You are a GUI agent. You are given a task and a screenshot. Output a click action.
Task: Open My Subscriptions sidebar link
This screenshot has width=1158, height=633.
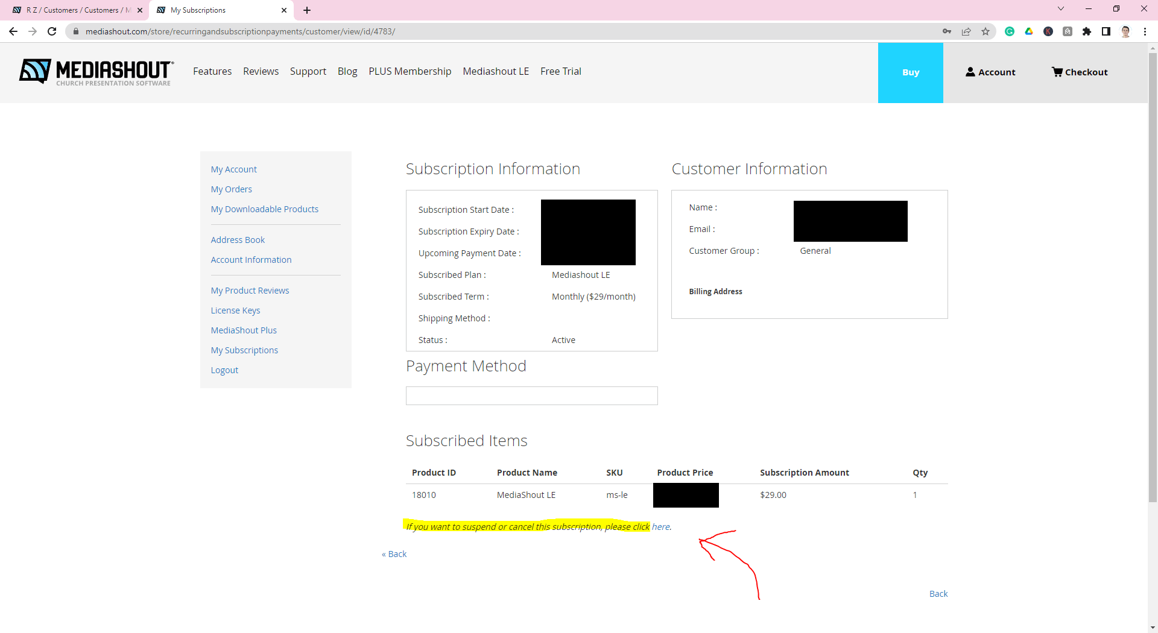pyautogui.click(x=244, y=350)
